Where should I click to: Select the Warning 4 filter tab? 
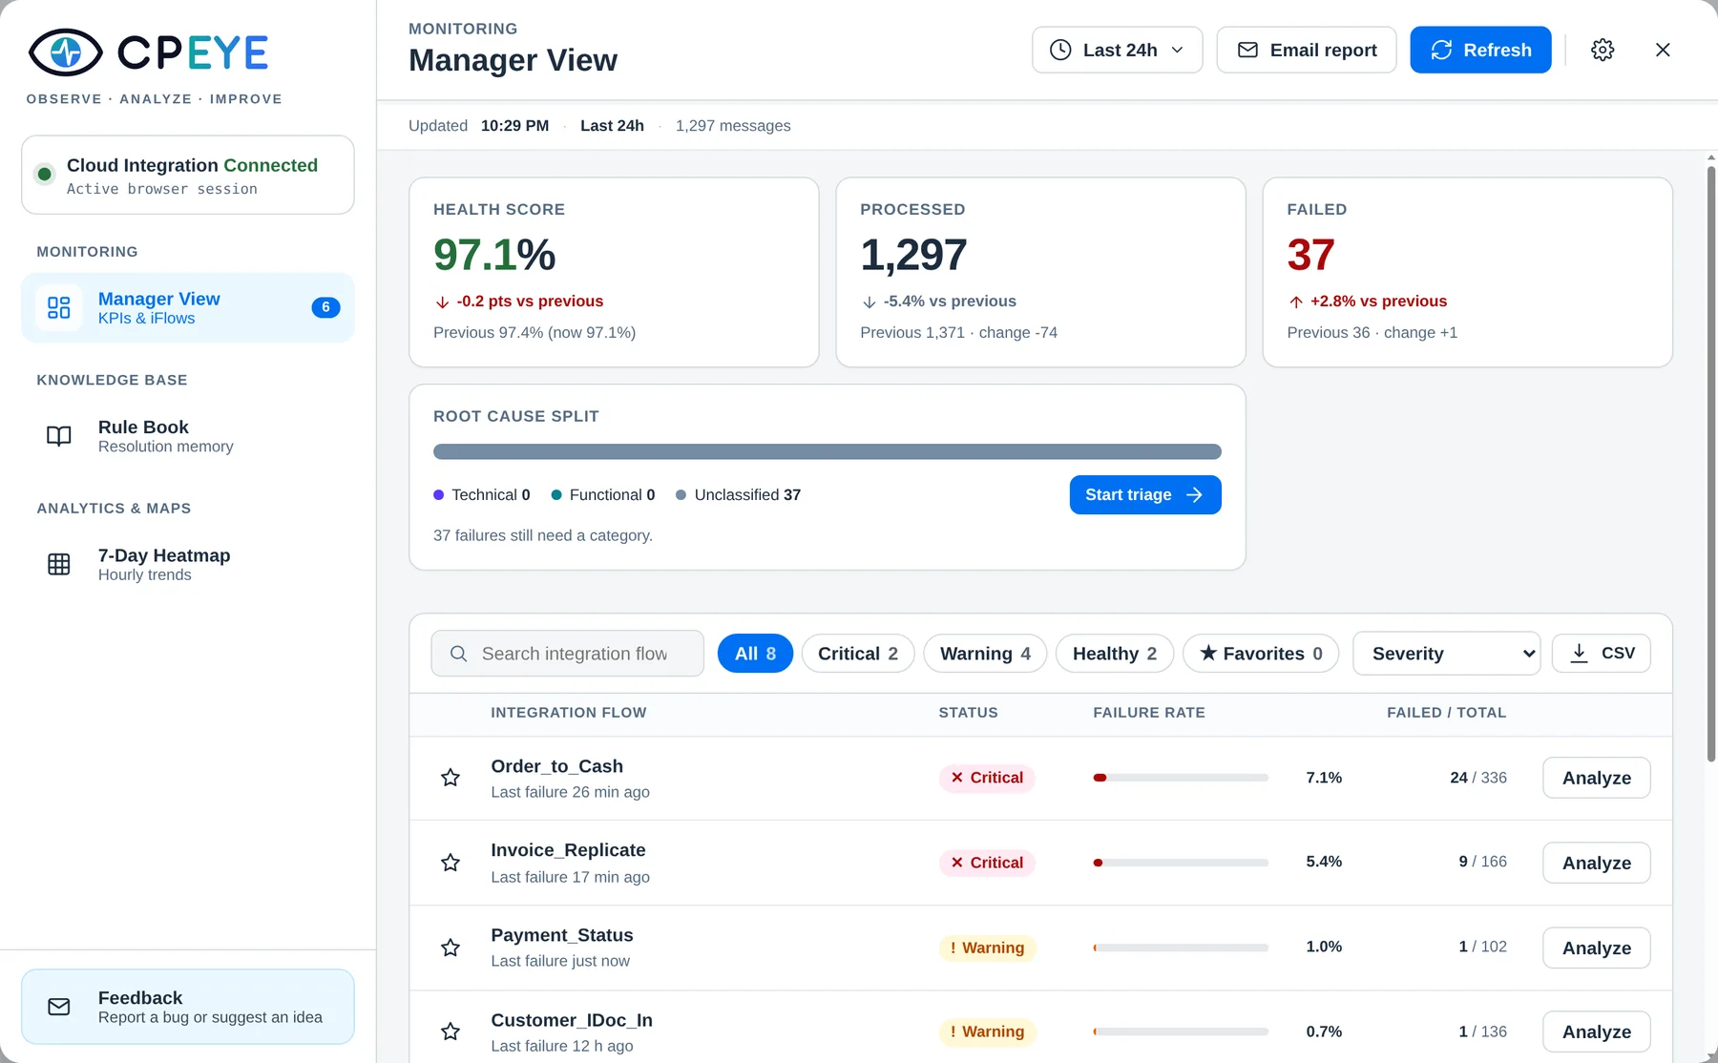[x=985, y=654]
